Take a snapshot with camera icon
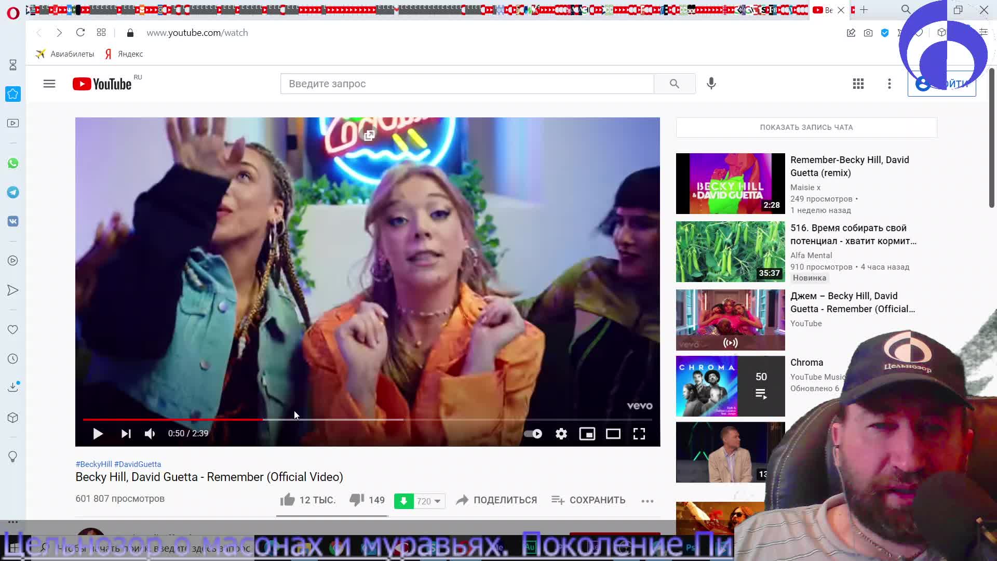This screenshot has height=561, width=997. 868,33
